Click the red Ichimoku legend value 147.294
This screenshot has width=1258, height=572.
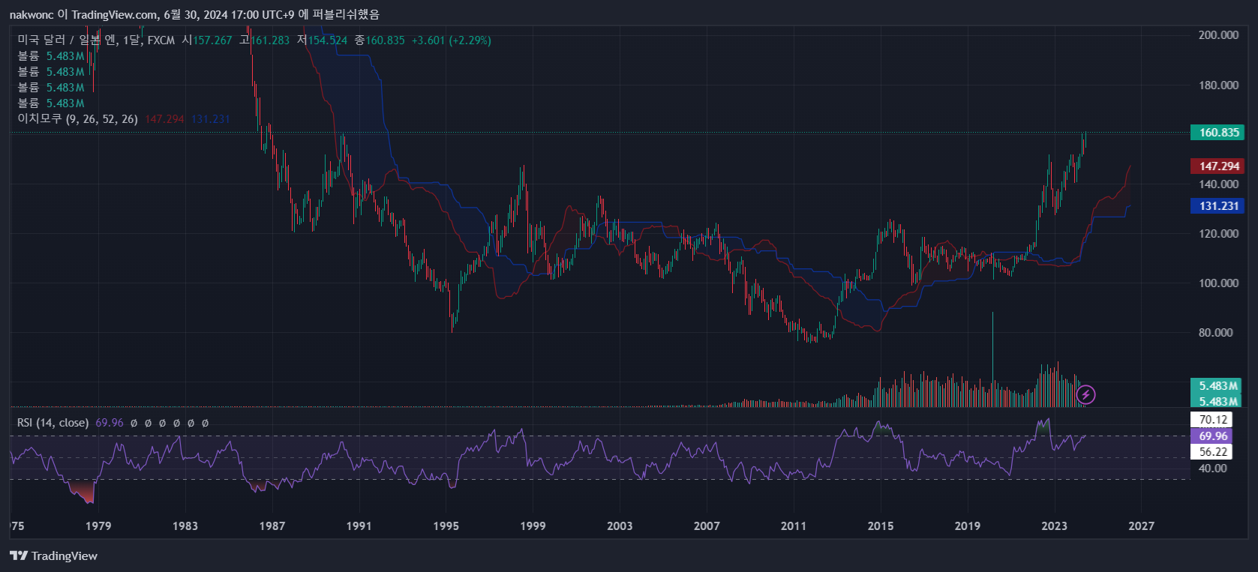(164, 119)
